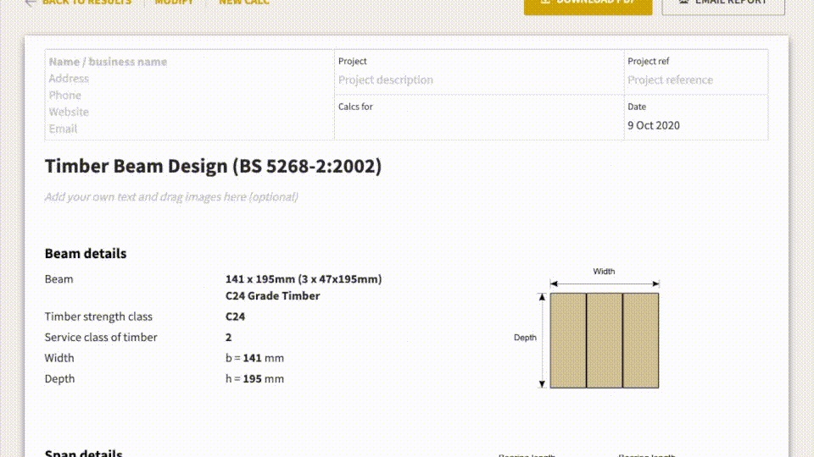Enter text in the Website field
814x457 pixels.
coord(69,112)
